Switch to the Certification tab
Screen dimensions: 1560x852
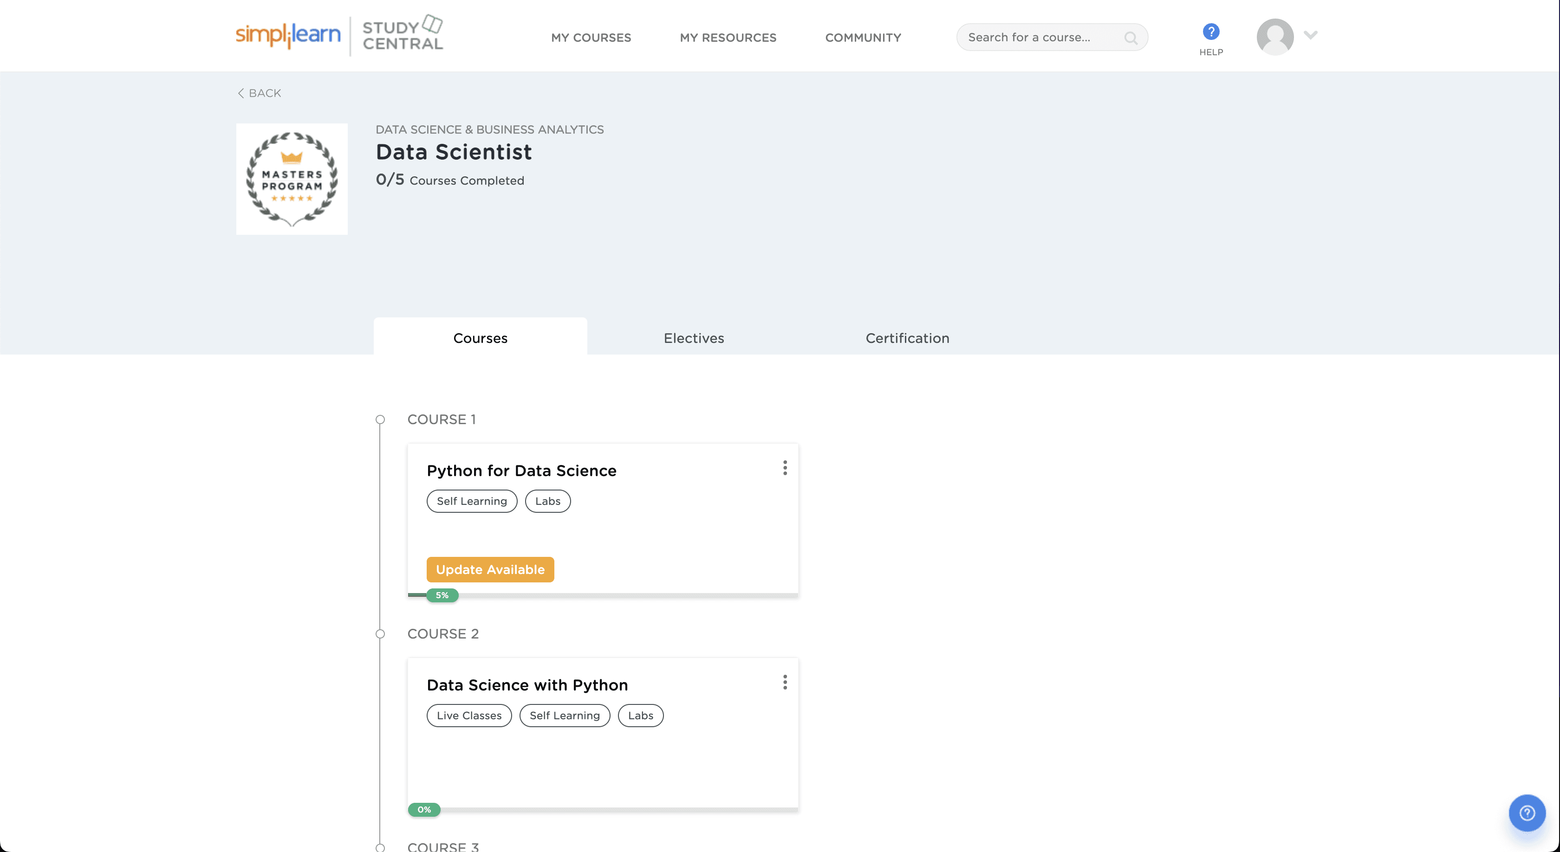click(x=907, y=338)
